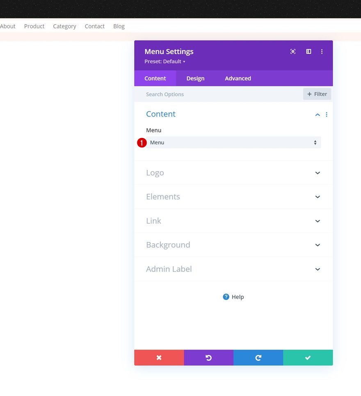
Task: Discard changes with the red X icon
Action: coord(159,357)
